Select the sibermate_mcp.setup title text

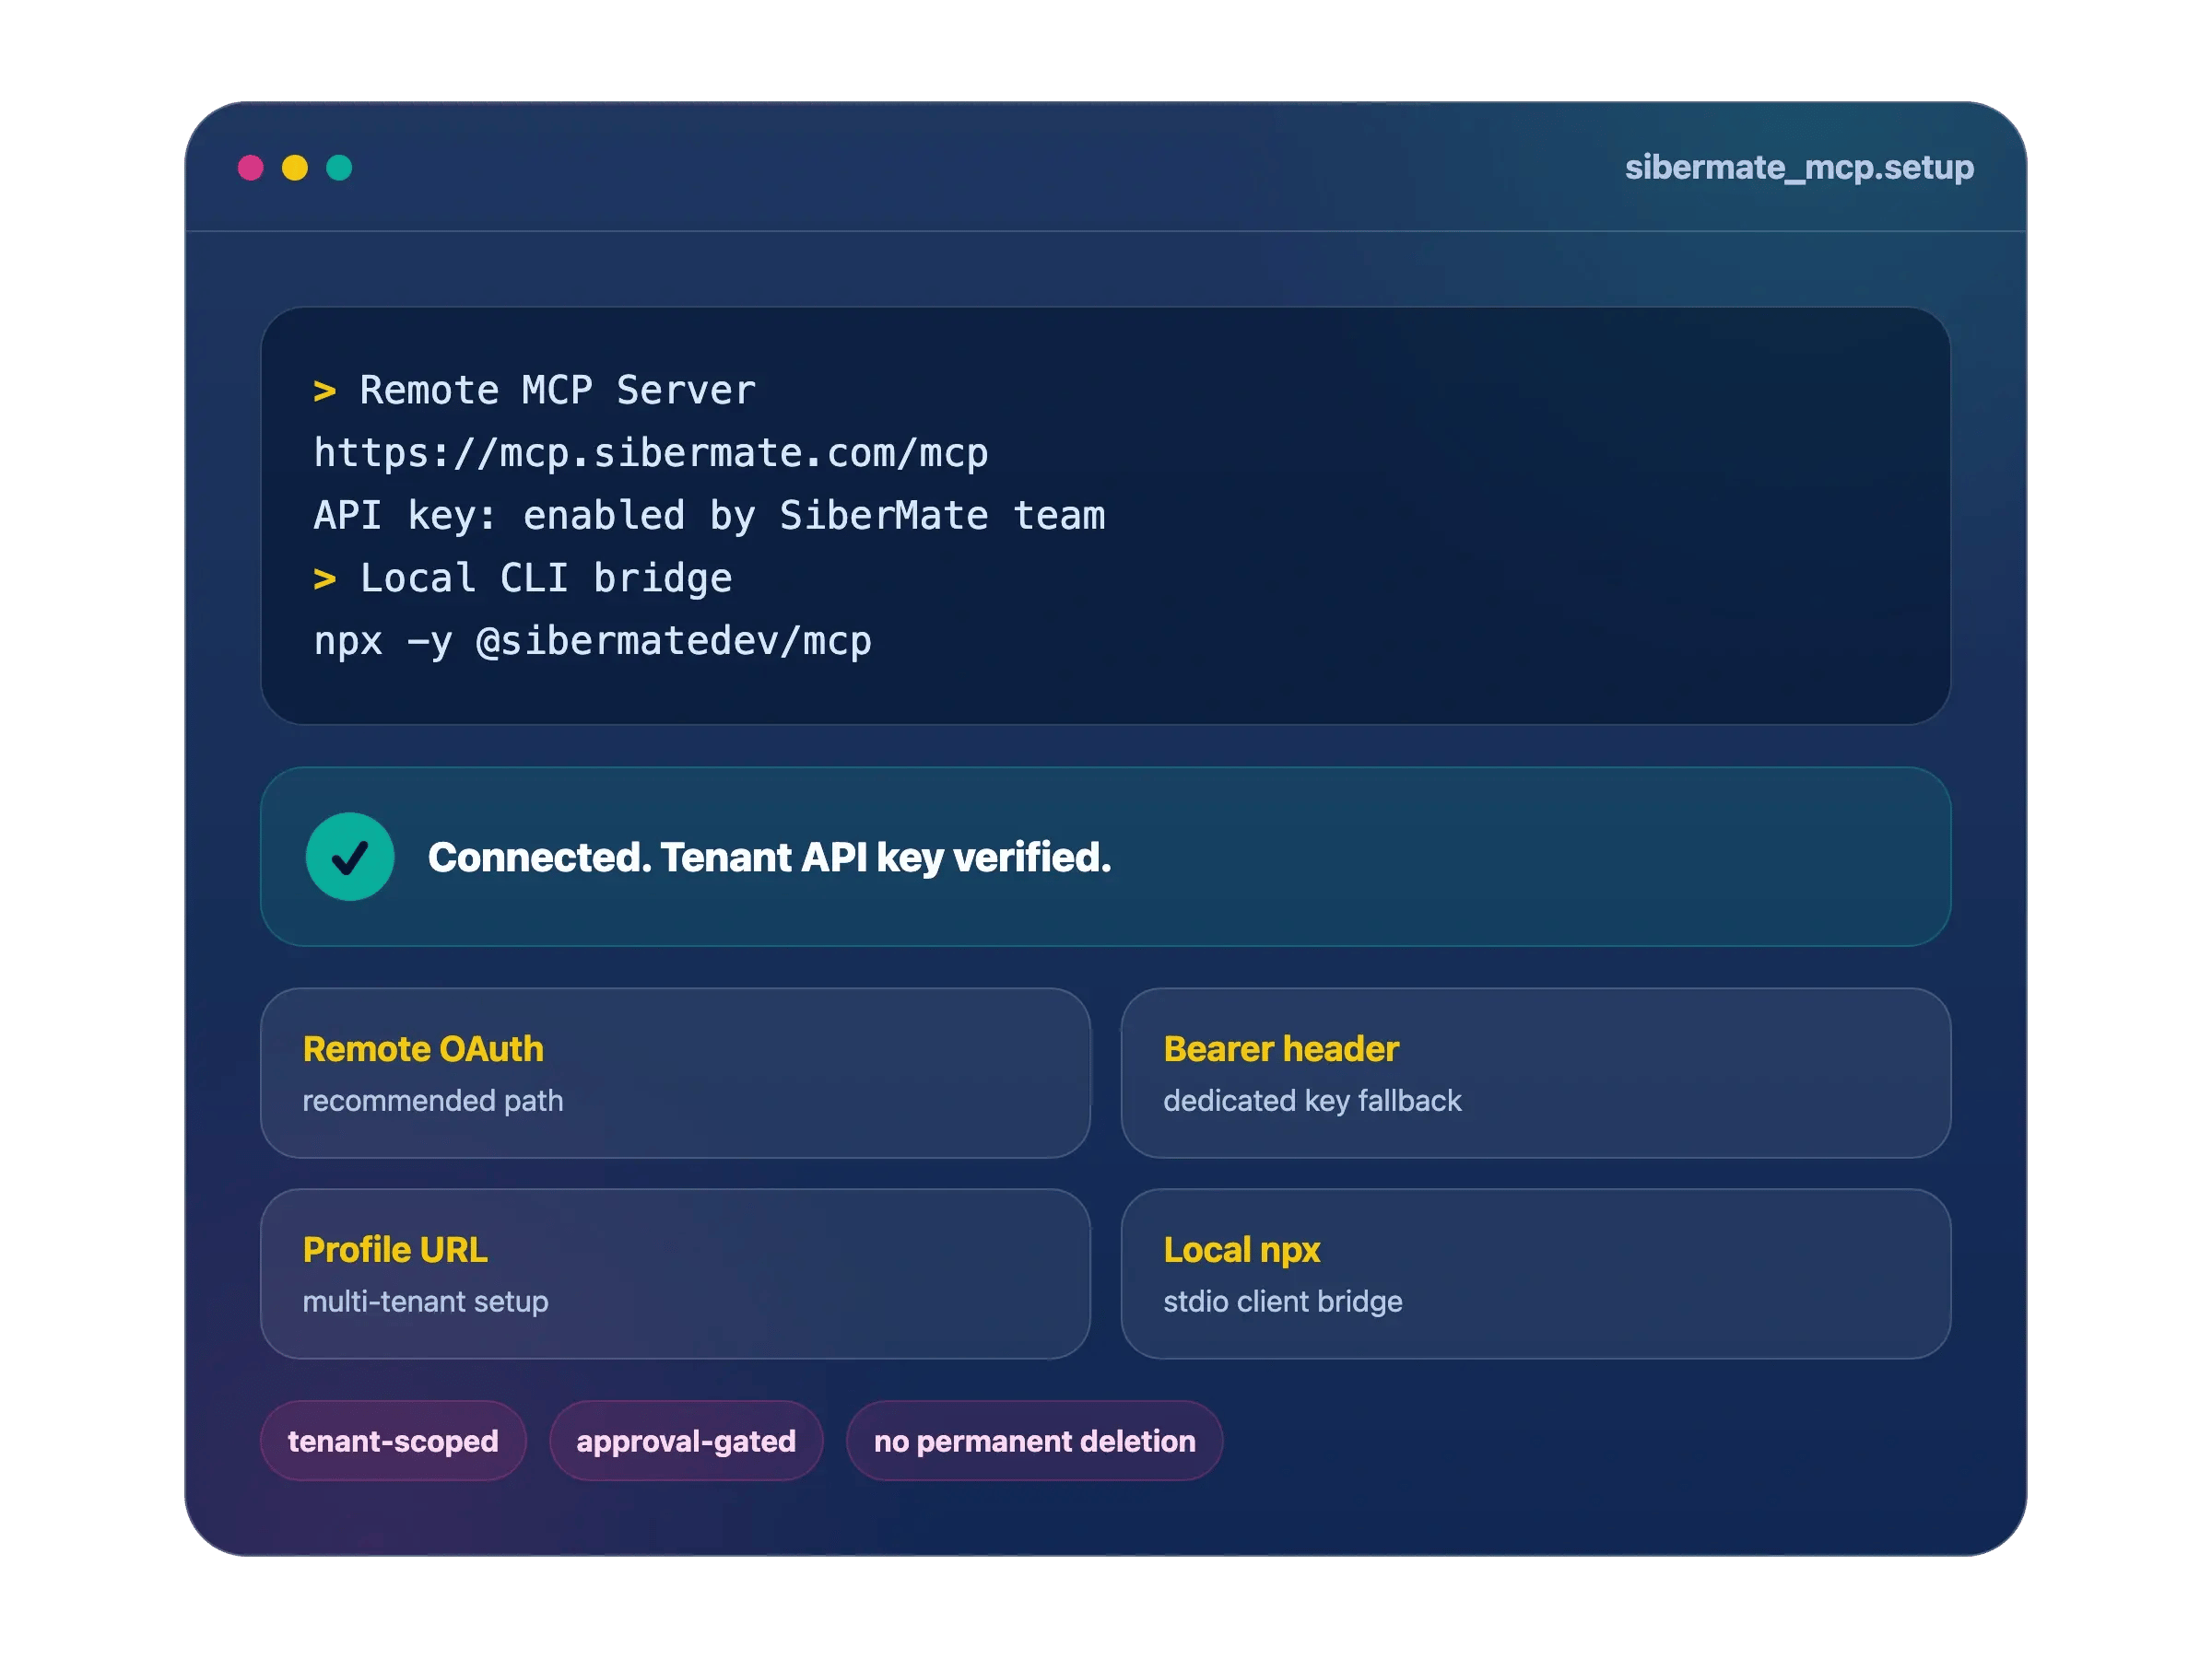[1799, 167]
